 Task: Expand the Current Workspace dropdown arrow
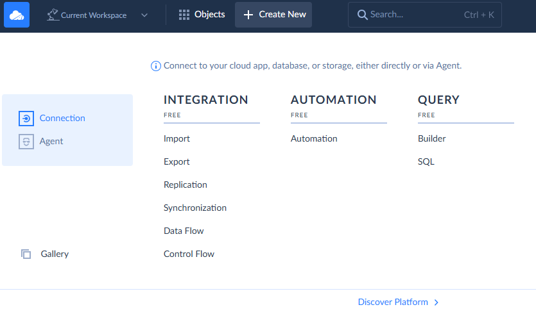click(x=144, y=15)
